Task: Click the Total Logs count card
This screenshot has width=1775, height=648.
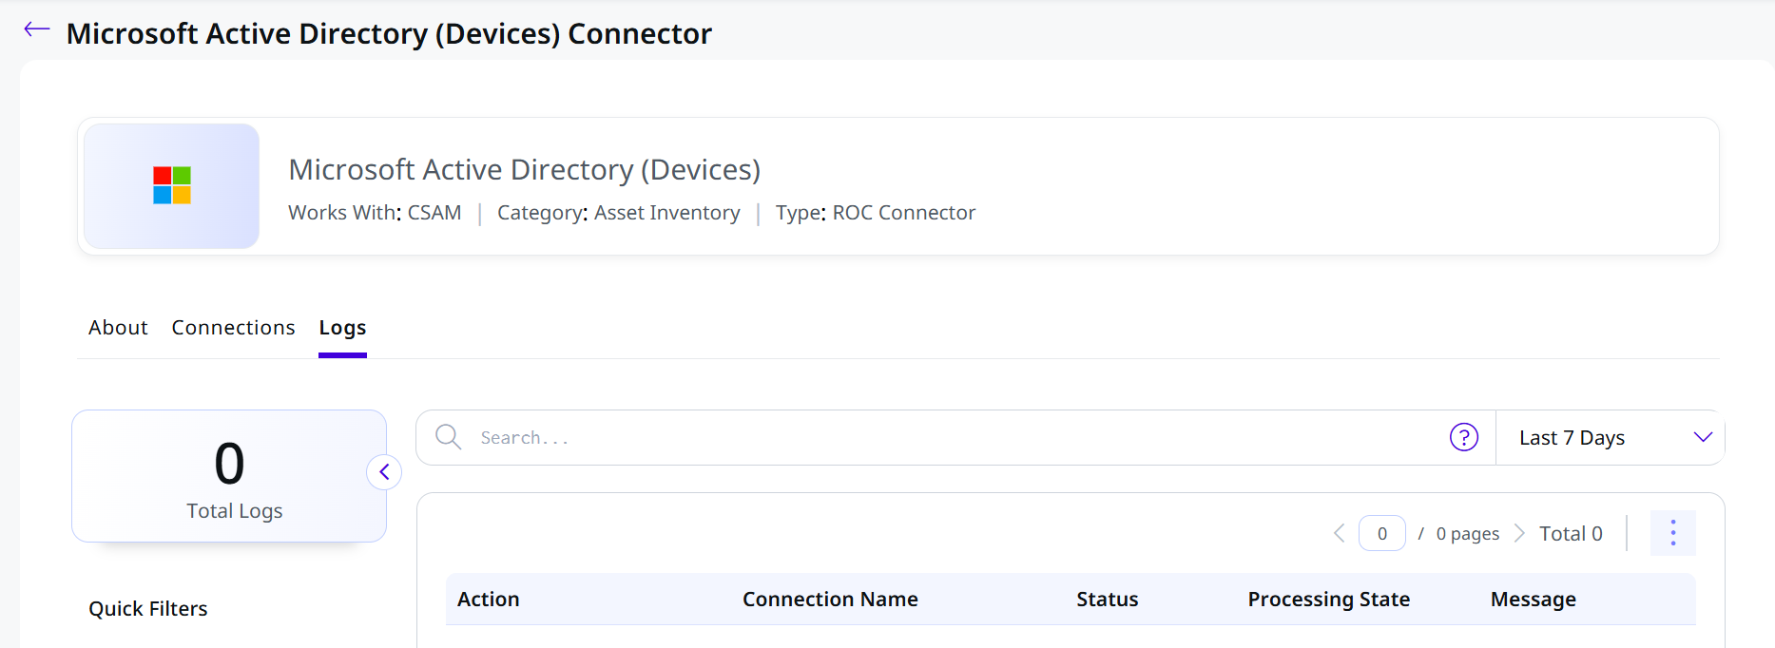Action: [229, 476]
